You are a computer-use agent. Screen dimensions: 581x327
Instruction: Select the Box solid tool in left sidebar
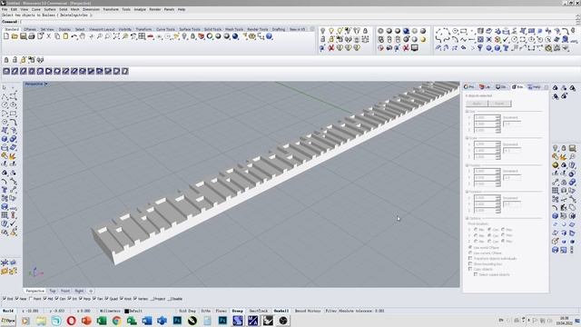(5, 139)
